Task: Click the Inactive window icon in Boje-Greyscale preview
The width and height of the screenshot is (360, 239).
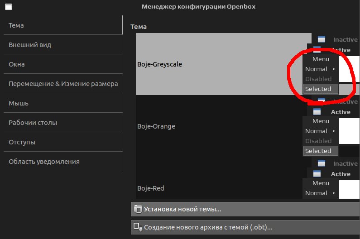Action: 322,40
